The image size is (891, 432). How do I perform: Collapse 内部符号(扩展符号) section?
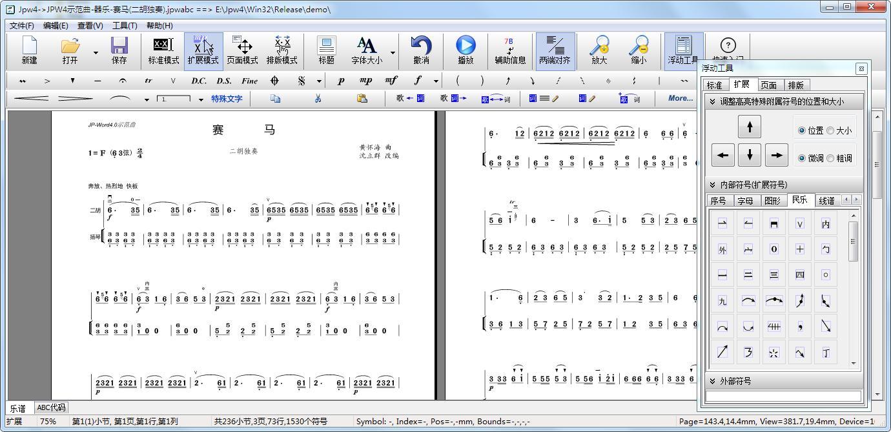tap(784, 185)
